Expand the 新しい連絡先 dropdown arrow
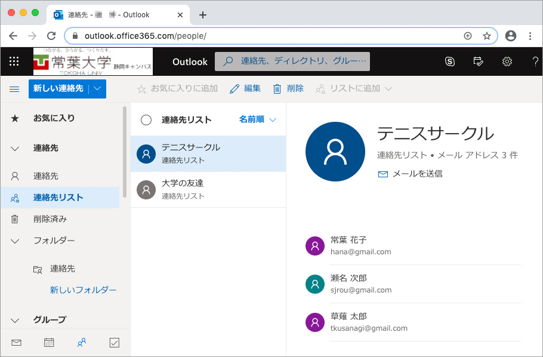Viewport: 543px width, 357px height. 98,89
